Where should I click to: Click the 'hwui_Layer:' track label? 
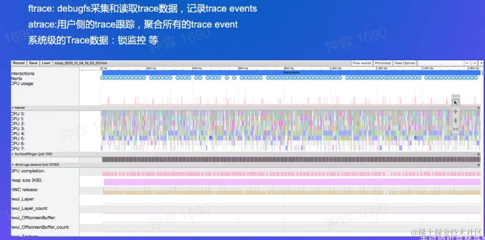(x=23, y=199)
